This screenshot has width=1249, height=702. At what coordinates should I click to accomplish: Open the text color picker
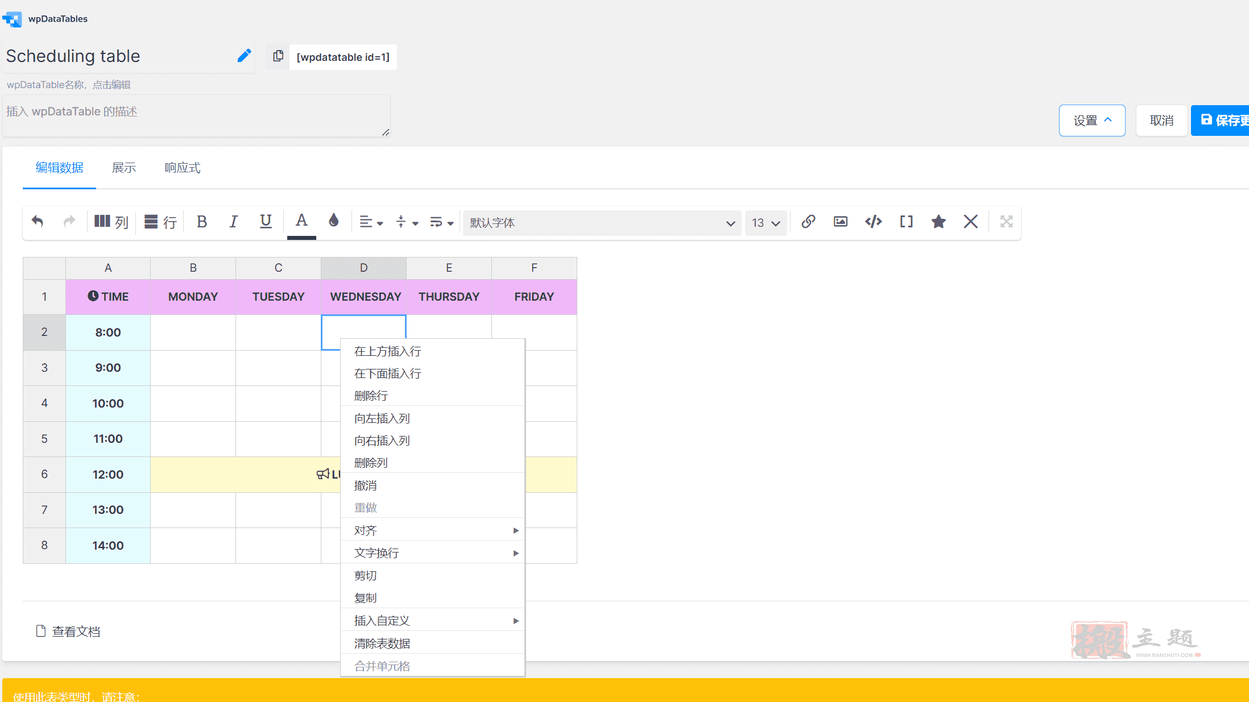[x=301, y=222]
